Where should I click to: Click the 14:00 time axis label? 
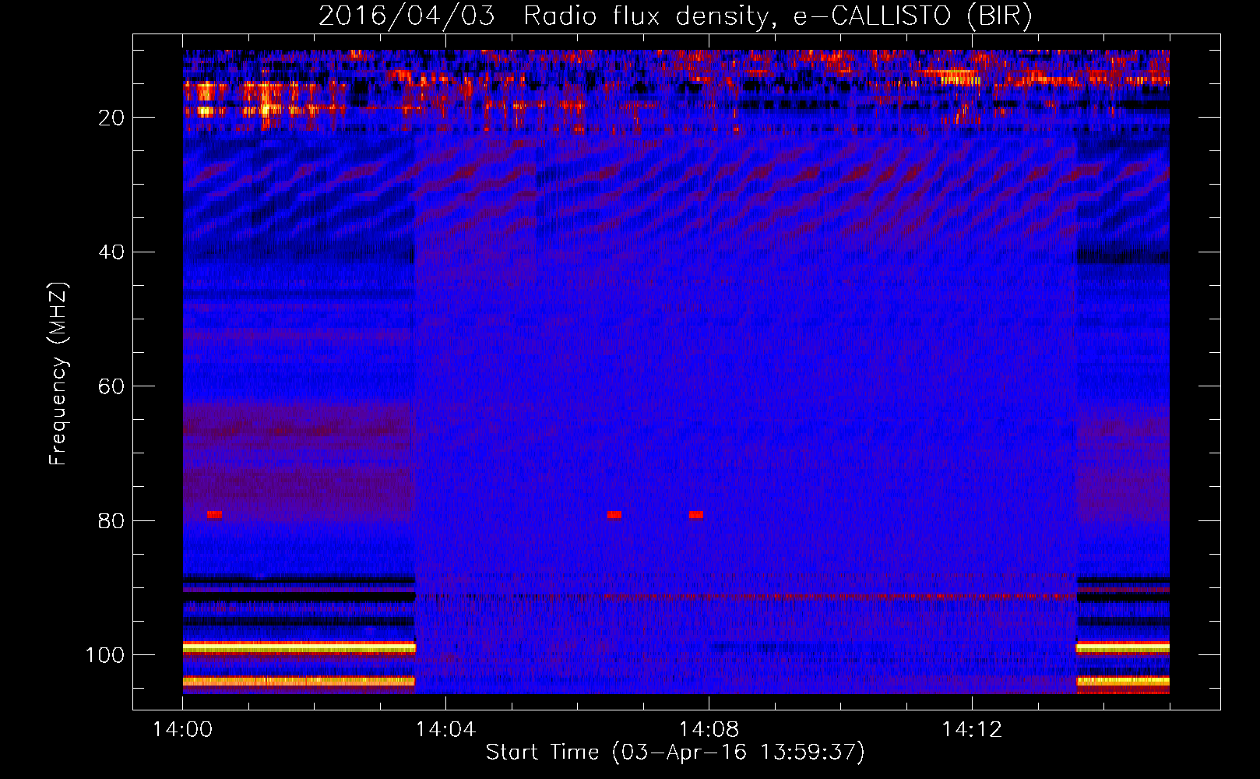[182, 730]
